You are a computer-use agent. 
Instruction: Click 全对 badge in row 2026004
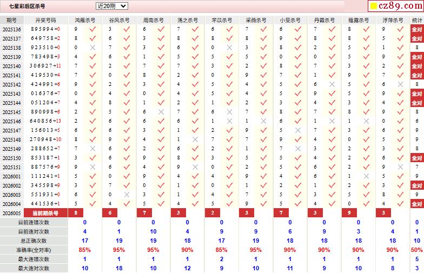click(x=416, y=204)
